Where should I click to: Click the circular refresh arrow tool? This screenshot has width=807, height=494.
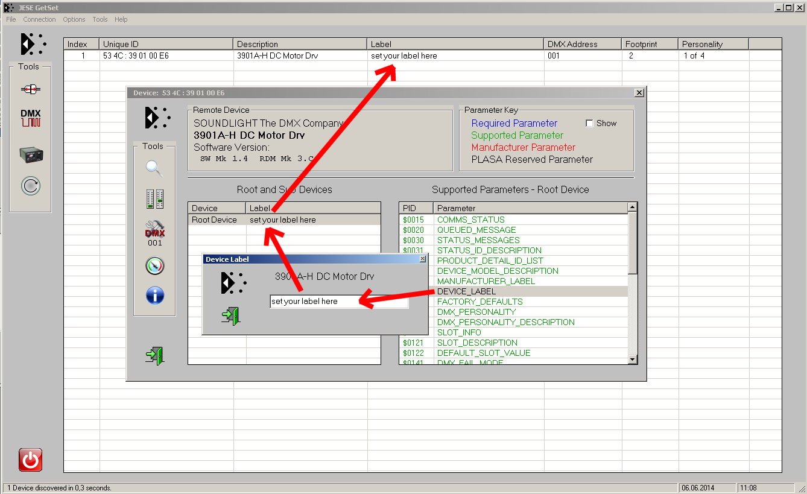click(x=30, y=186)
